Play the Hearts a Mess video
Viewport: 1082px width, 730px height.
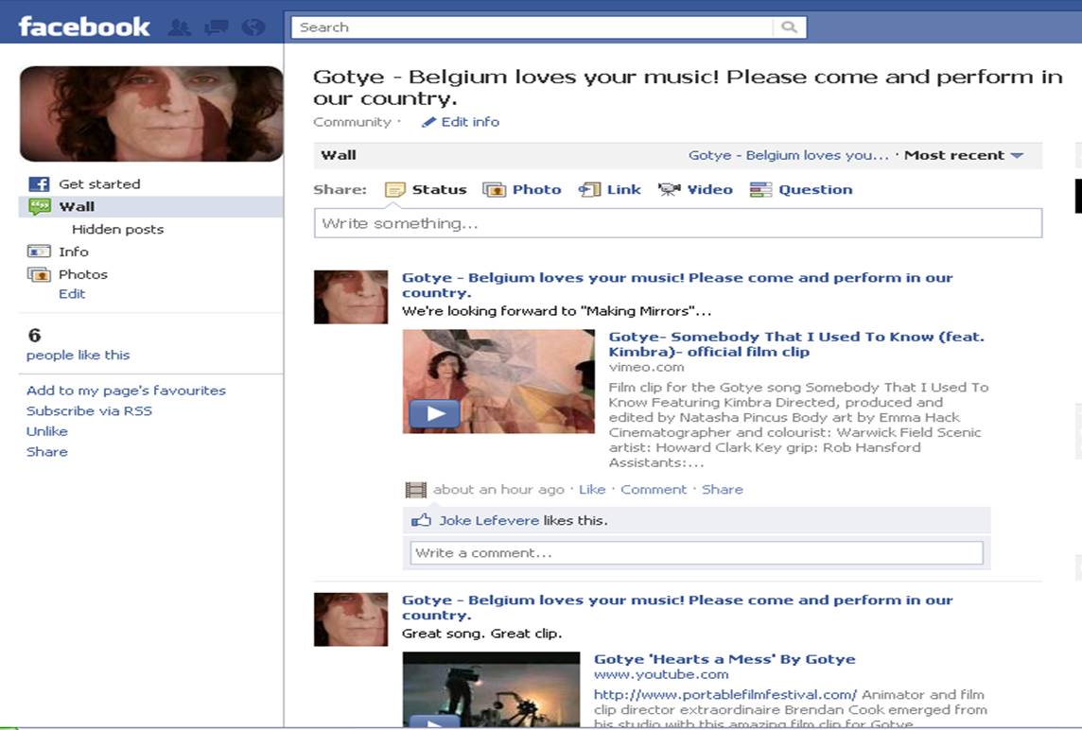pyautogui.click(x=435, y=721)
